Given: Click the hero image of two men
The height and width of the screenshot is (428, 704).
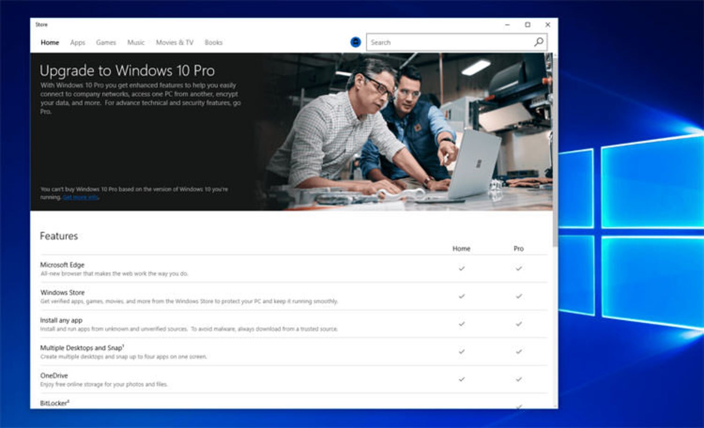Looking at the screenshot, I should (403, 132).
